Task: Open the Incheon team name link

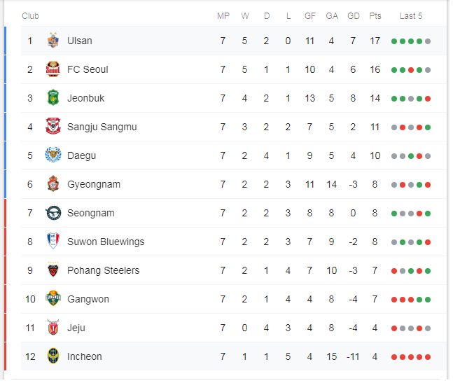Action: [x=84, y=356]
